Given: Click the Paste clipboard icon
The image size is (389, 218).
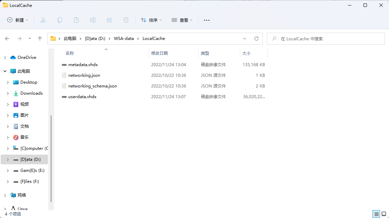Looking at the screenshot, I should (x=76, y=20).
